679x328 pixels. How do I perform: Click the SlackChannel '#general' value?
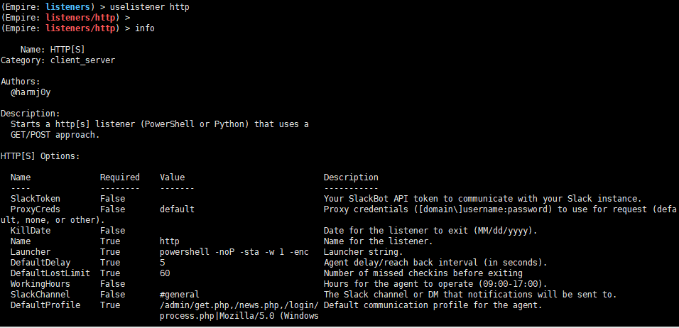pyautogui.click(x=180, y=294)
